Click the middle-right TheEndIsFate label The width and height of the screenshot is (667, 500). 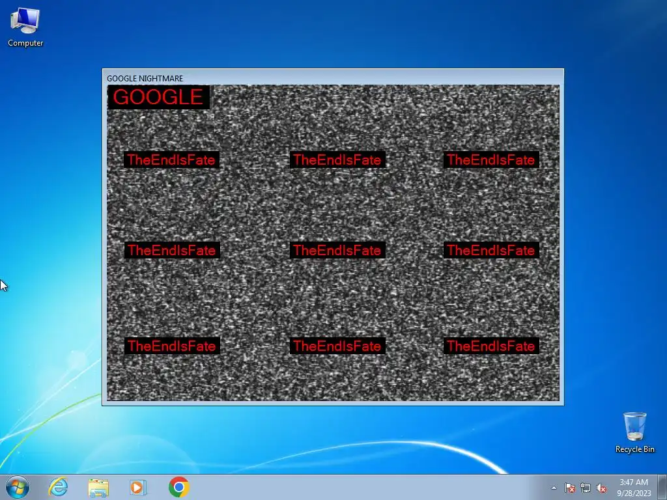click(x=491, y=250)
